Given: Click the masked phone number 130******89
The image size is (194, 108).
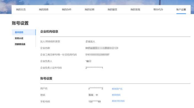Looking at the screenshot, I should [95, 102].
